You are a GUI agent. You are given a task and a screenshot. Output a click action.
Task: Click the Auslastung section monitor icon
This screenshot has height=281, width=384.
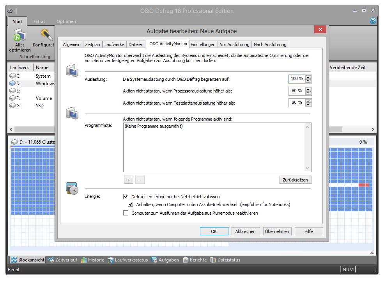72,71
